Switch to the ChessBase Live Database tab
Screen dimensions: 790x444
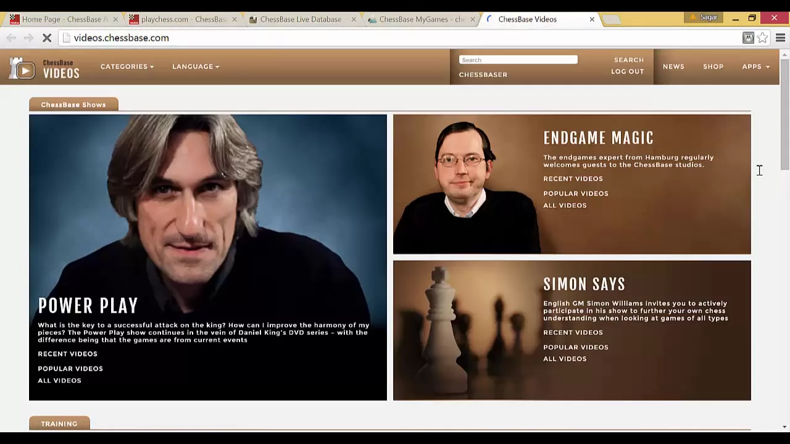[301, 19]
